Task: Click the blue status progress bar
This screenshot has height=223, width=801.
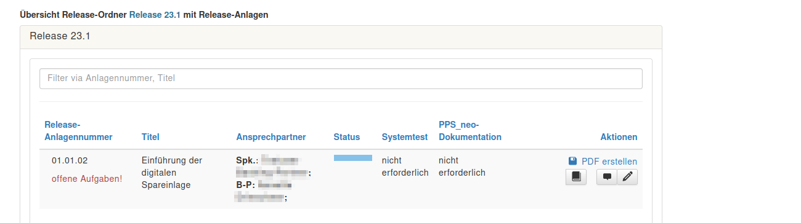Action: click(353, 158)
